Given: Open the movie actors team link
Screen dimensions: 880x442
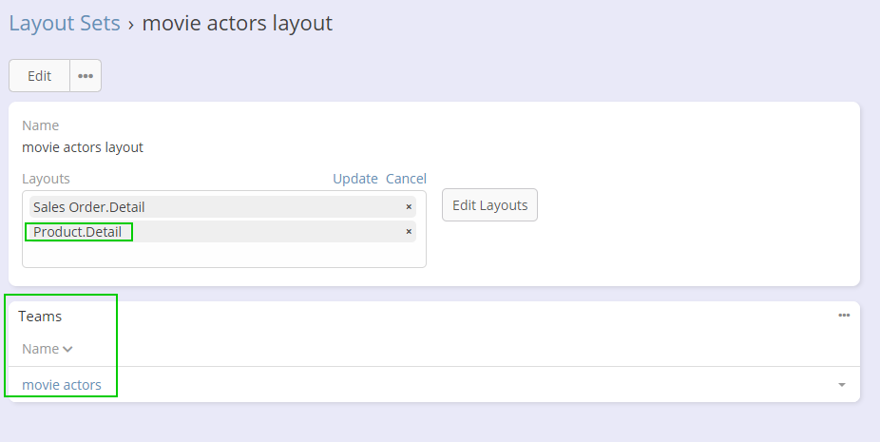Looking at the screenshot, I should tap(62, 385).
